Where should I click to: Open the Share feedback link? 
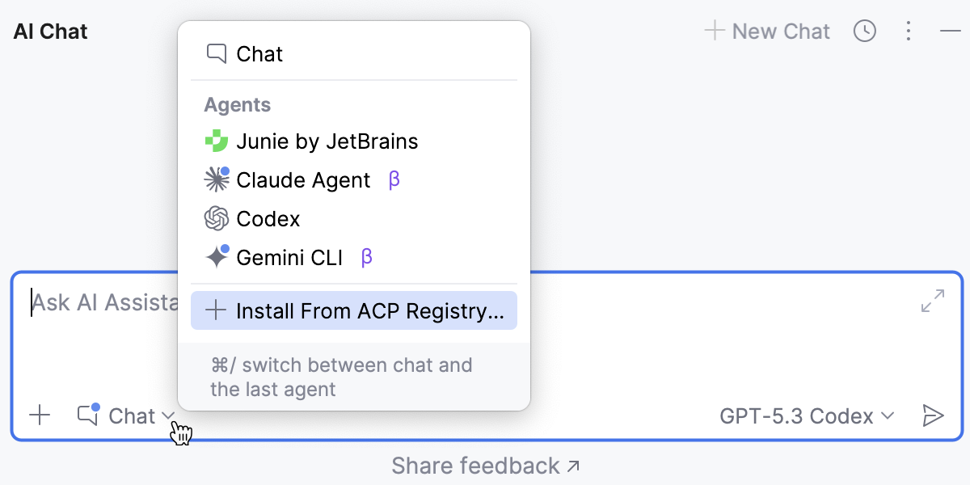click(485, 466)
